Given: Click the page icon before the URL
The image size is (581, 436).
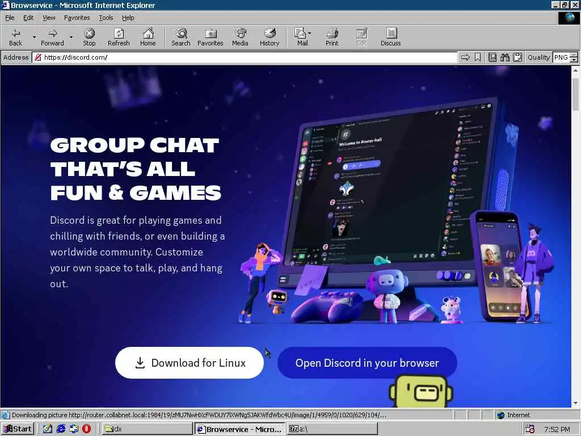Looking at the screenshot, I should (x=37, y=57).
